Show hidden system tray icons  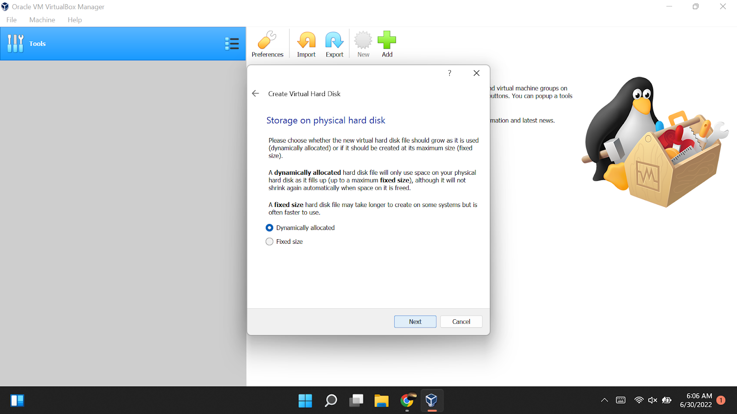pos(604,400)
